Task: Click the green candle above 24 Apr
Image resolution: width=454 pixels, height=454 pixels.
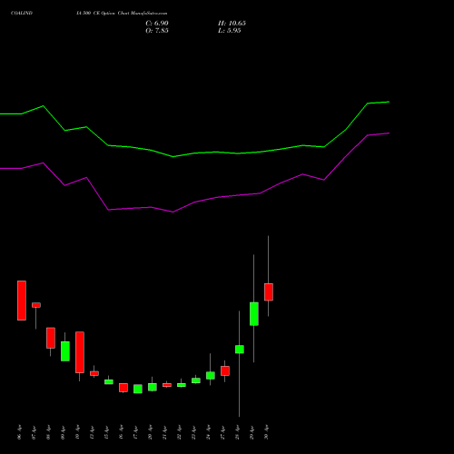Action: pyautogui.click(x=211, y=376)
